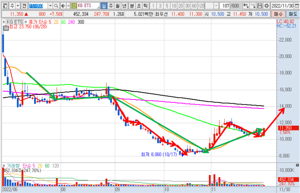Choose the 5 interval button
Viewport: 300px width, 193px height.
pos(167,6)
